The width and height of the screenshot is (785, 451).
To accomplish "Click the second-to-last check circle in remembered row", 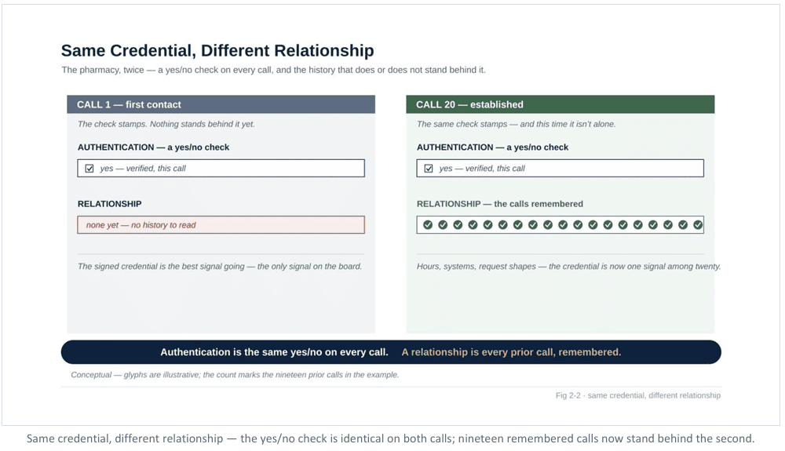I will coord(683,225).
